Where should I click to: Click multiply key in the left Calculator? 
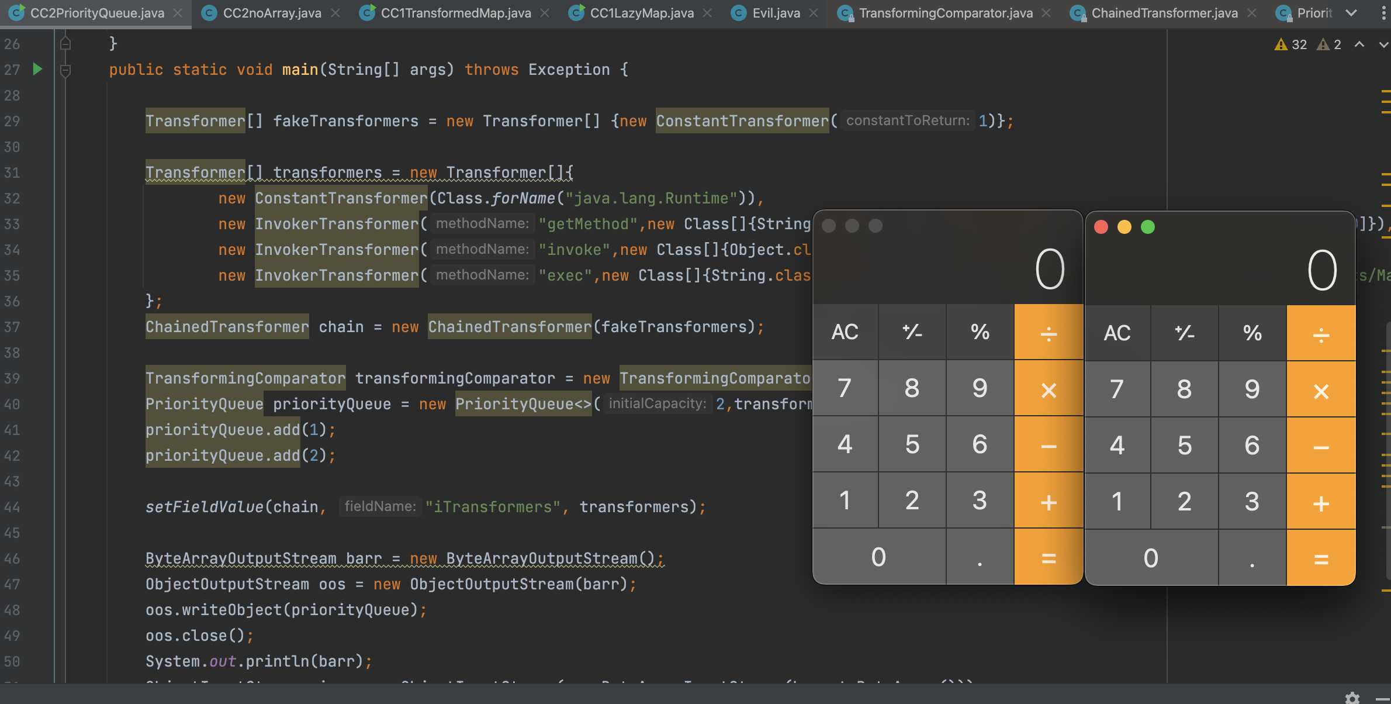coord(1049,388)
